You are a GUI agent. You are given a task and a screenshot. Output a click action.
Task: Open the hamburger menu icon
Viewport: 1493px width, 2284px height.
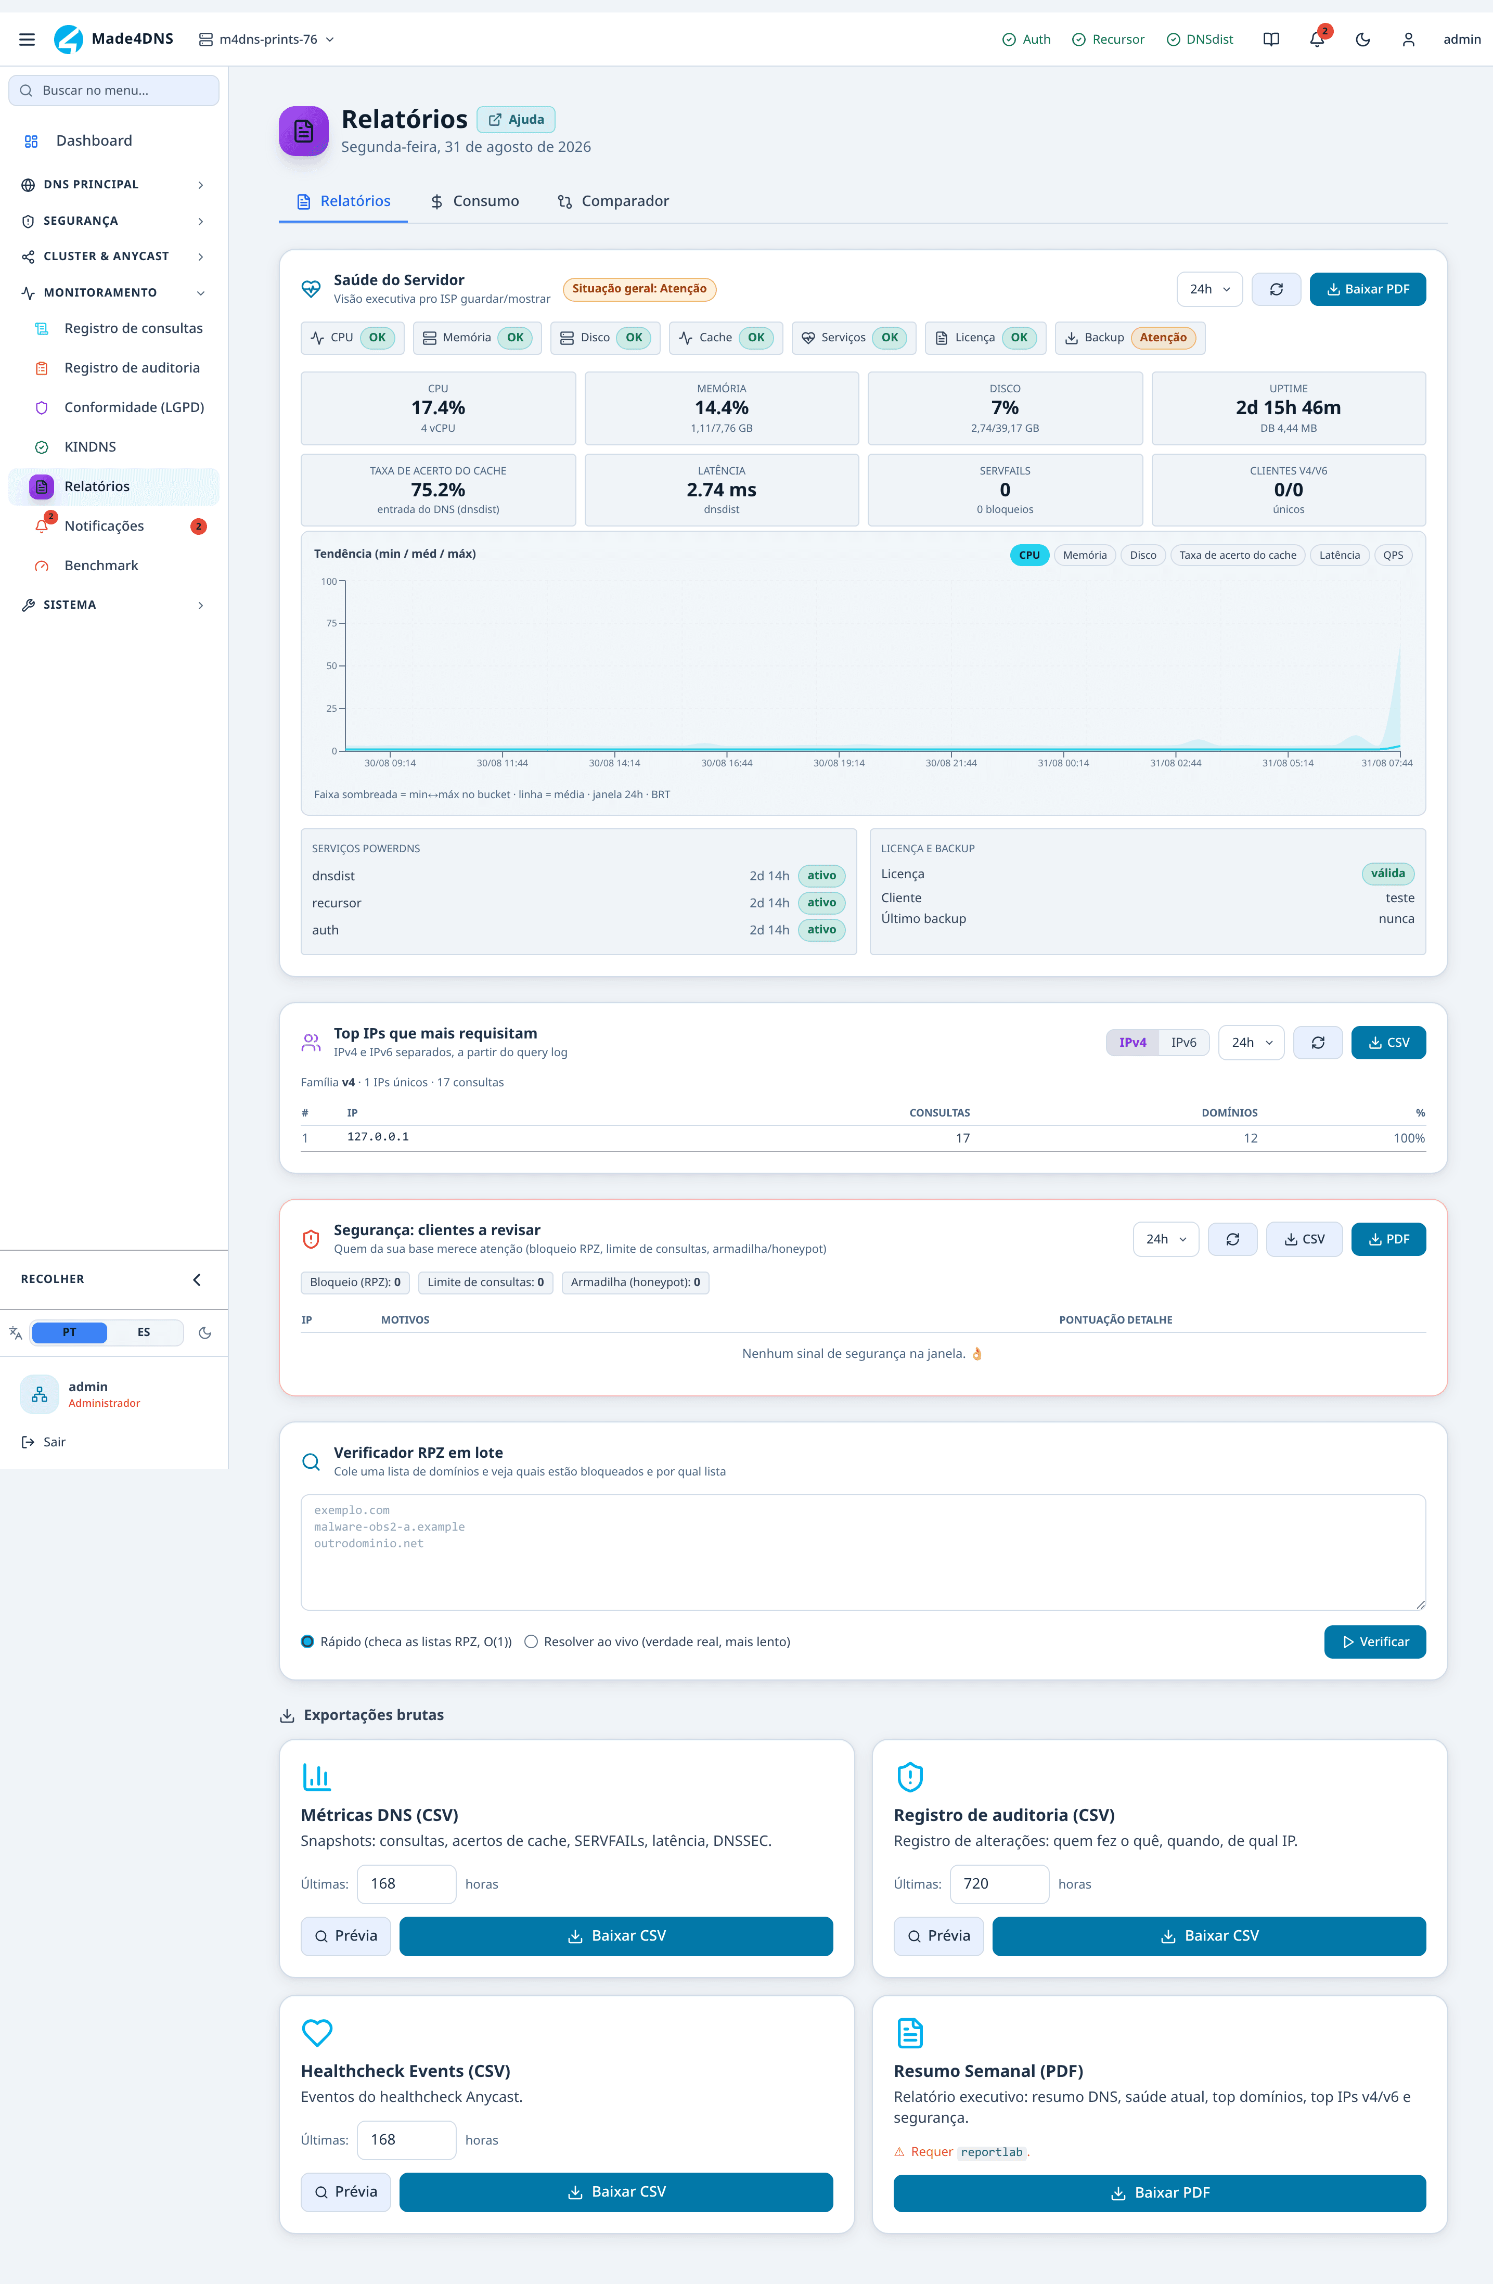27,40
